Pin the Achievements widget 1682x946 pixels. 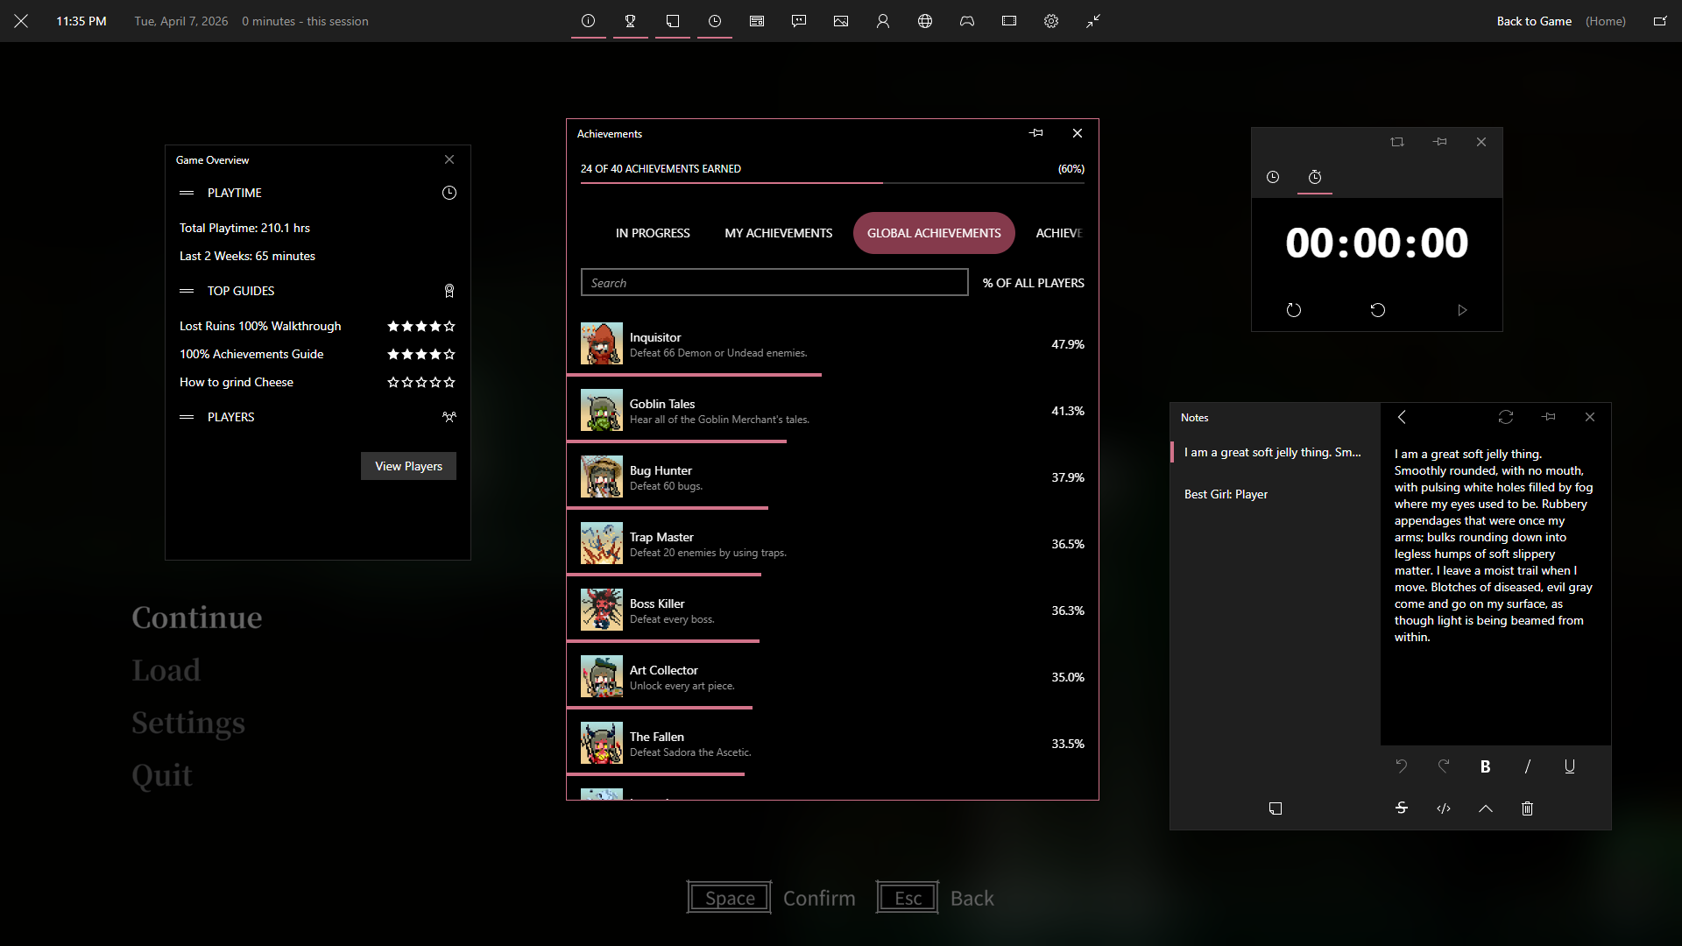tap(1035, 133)
